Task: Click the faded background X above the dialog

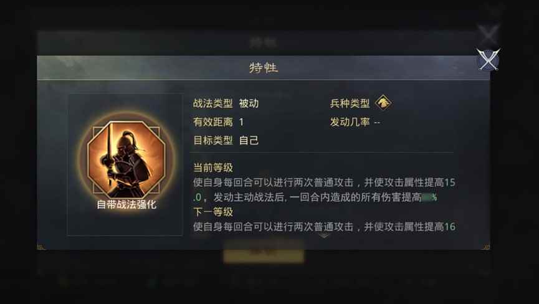Action: (488, 34)
